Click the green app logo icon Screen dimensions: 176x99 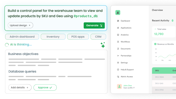coord(118,12)
